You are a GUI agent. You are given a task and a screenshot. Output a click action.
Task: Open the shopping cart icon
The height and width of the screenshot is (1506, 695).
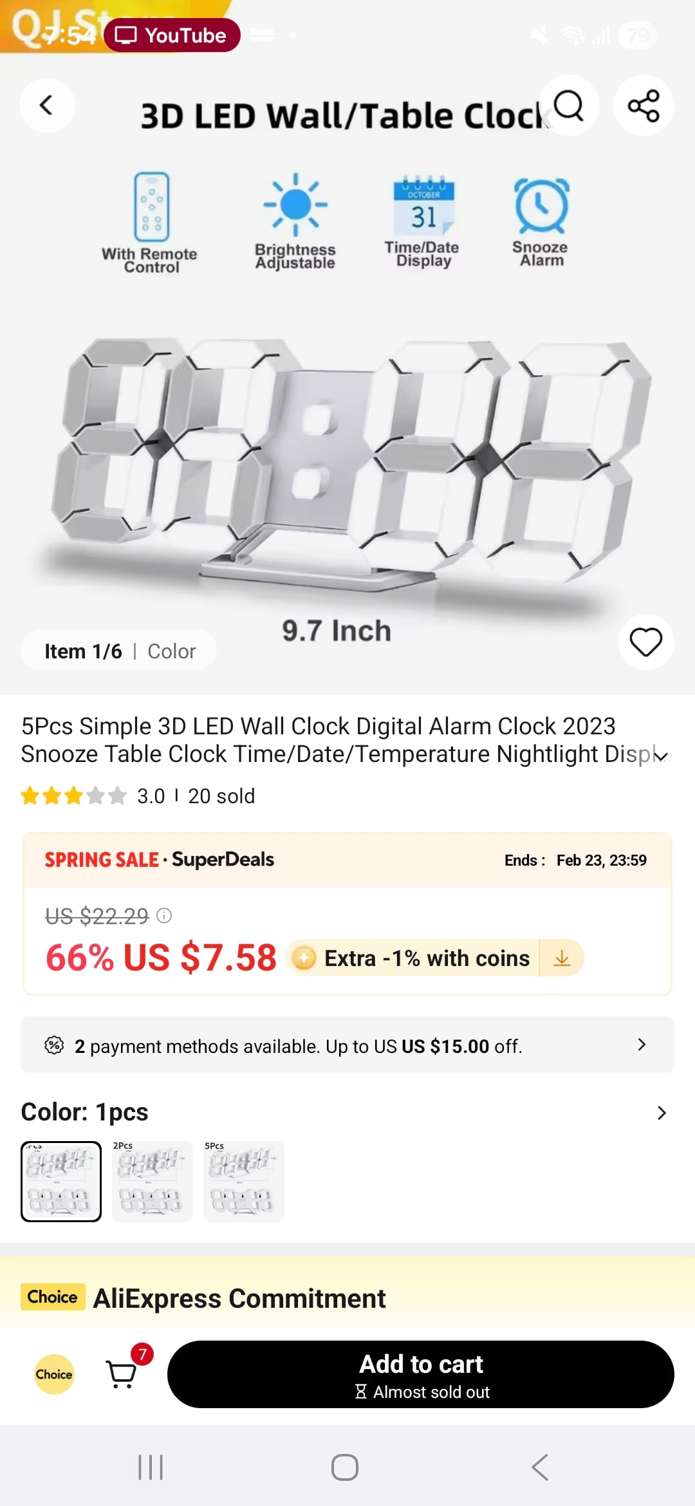[x=122, y=1374]
